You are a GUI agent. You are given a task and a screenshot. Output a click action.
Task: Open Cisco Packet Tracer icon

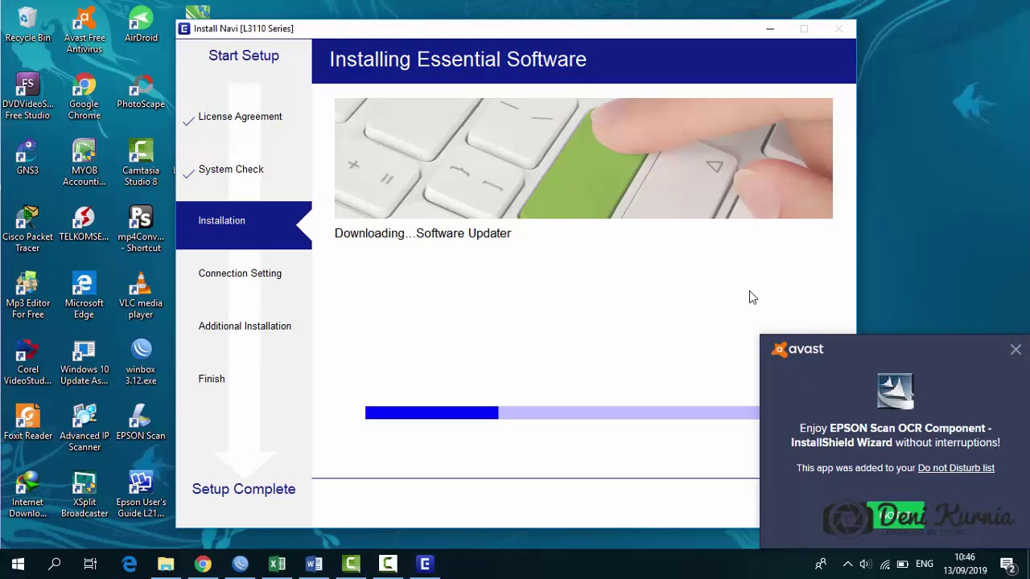(27, 229)
